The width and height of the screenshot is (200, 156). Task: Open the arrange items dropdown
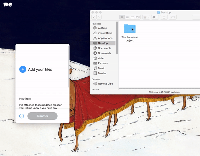click(x=146, y=17)
